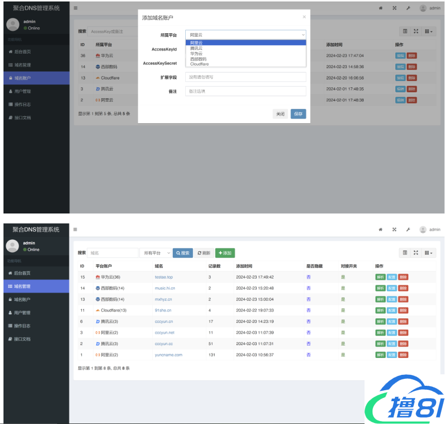Image resolution: width=445 pixels, height=424 pixels.
Task: Click the wrench icon on domain list page
Action: [408, 230]
